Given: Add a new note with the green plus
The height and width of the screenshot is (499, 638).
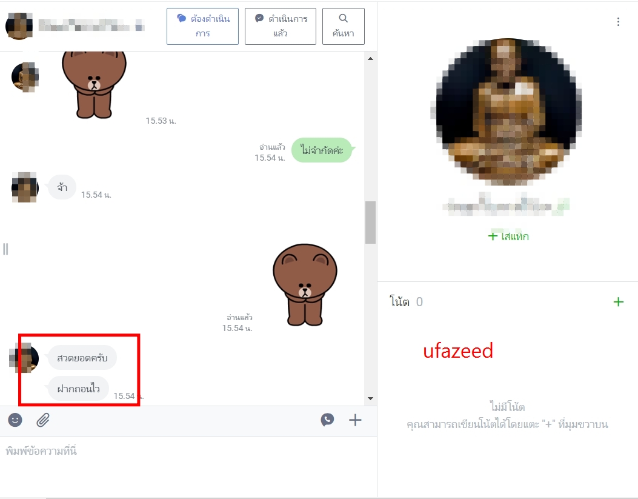Looking at the screenshot, I should [619, 301].
